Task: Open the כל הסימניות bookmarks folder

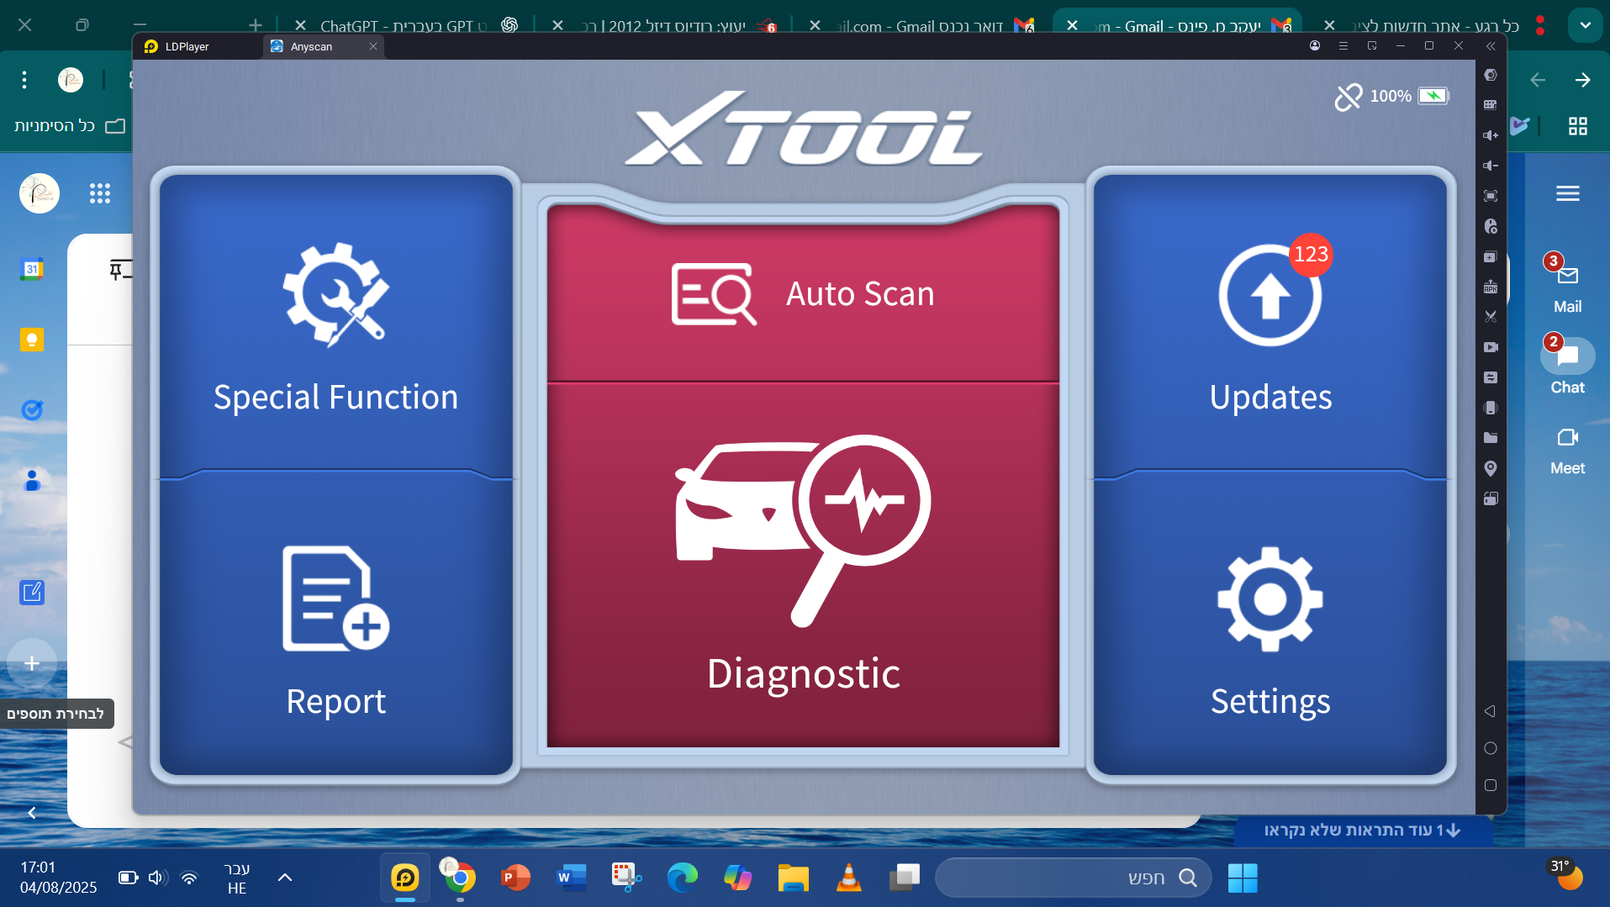Action: click(70, 126)
